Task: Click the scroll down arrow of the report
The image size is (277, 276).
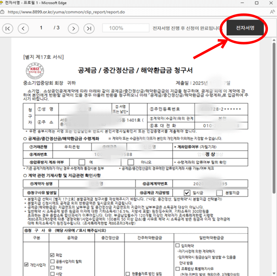Action: [274, 274]
